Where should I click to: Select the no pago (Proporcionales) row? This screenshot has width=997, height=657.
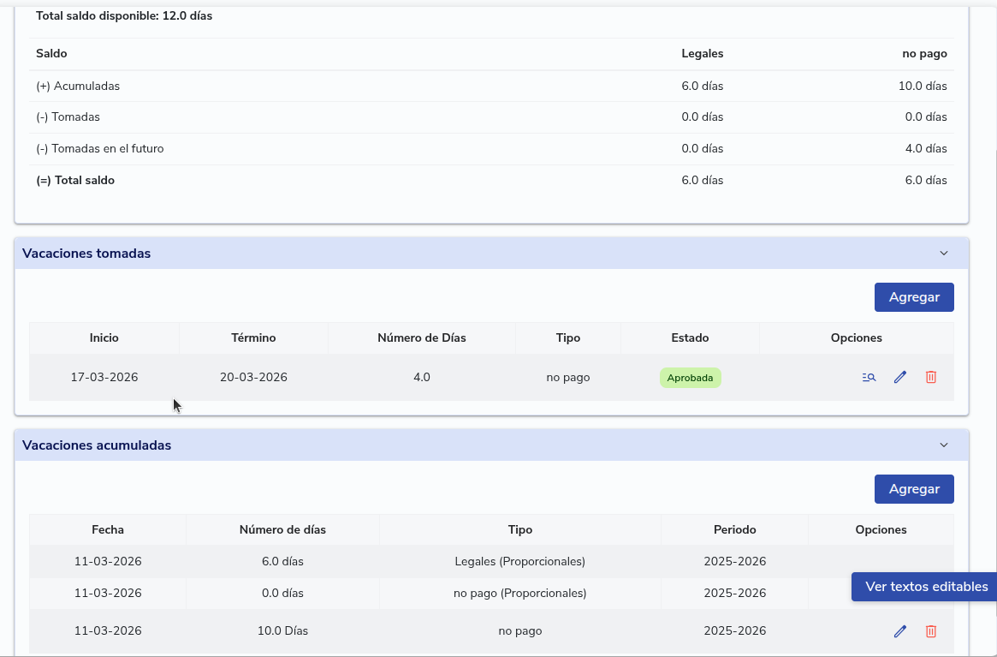click(519, 593)
